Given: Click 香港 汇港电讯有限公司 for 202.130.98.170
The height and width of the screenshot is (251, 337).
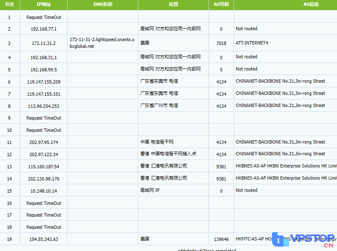Looking at the screenshot, I should pos(163,178).
